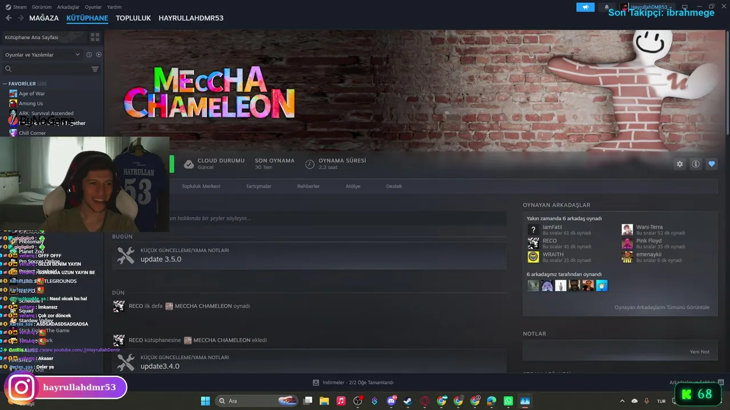Screen dimensions: 730x410
Task: Open the Tartışmalar link
Action: (x=258, y=186)
